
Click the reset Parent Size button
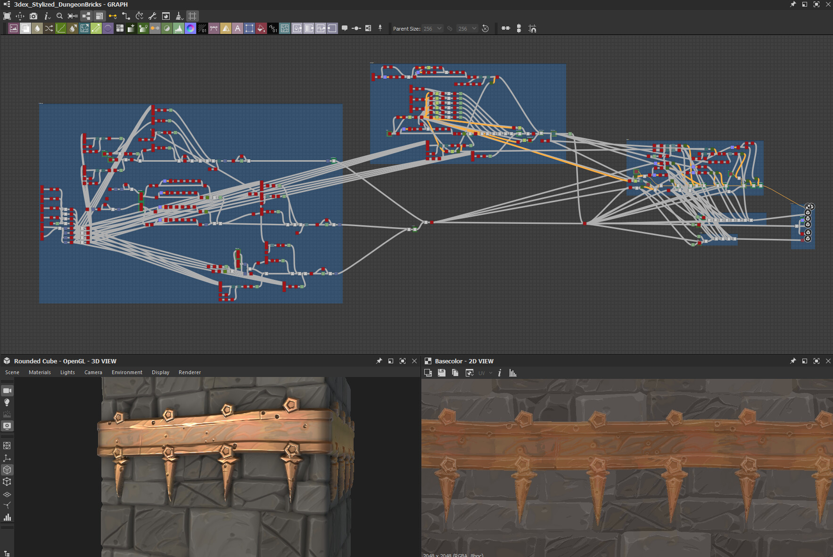(x=486, y=28)
